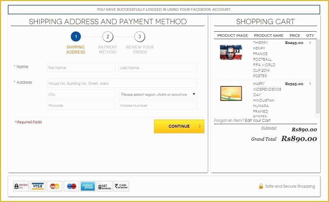Select step 2 Payment Method circle

(x=108, y=36)
